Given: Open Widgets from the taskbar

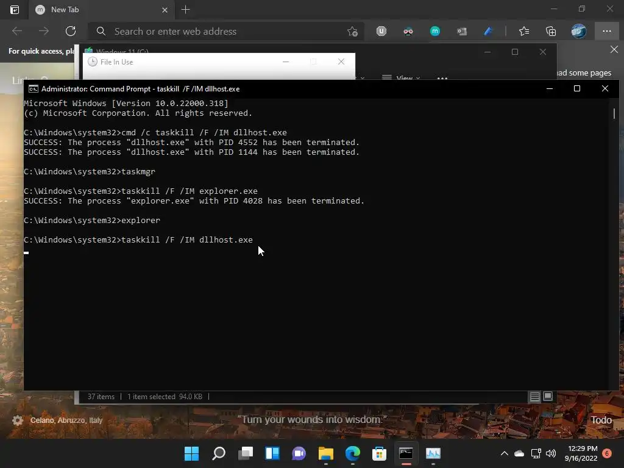Looking at the screenshot, I should [272, 453].
